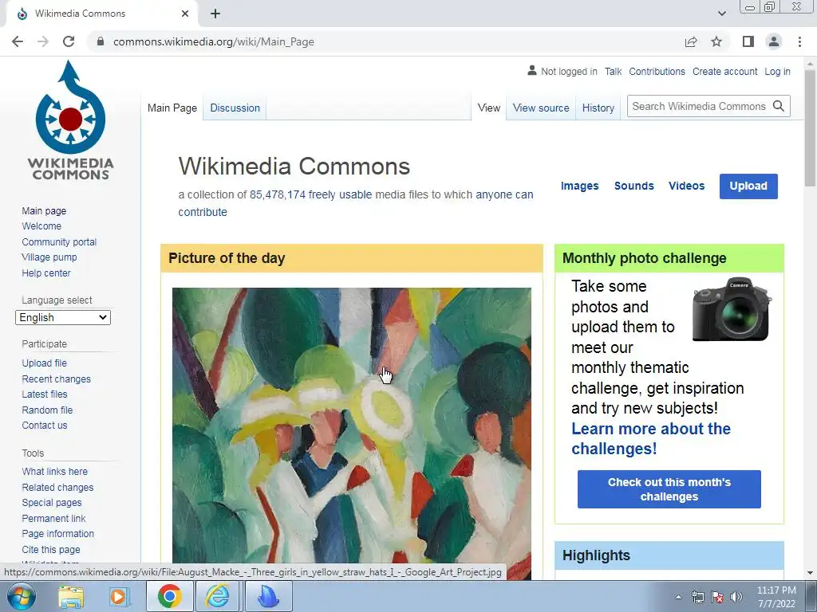
Task: Select the View tab
Action: coord(489,108)
